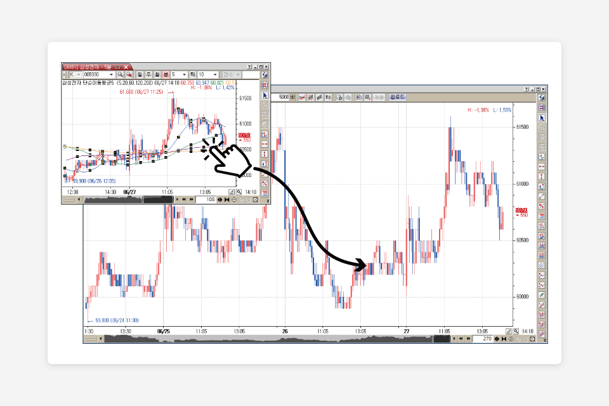609x406 pixels.
Task: Click the refresh icon atop the small chart toolbar
Action: [x=265, y=75]
